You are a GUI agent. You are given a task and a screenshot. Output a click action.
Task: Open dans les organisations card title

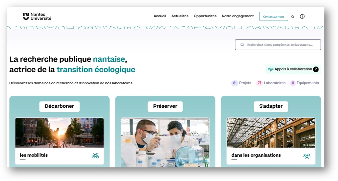(256, 155)
